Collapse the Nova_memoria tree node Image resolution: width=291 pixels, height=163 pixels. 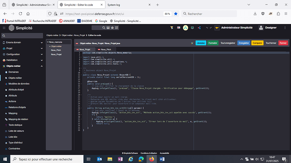point(48,42)
